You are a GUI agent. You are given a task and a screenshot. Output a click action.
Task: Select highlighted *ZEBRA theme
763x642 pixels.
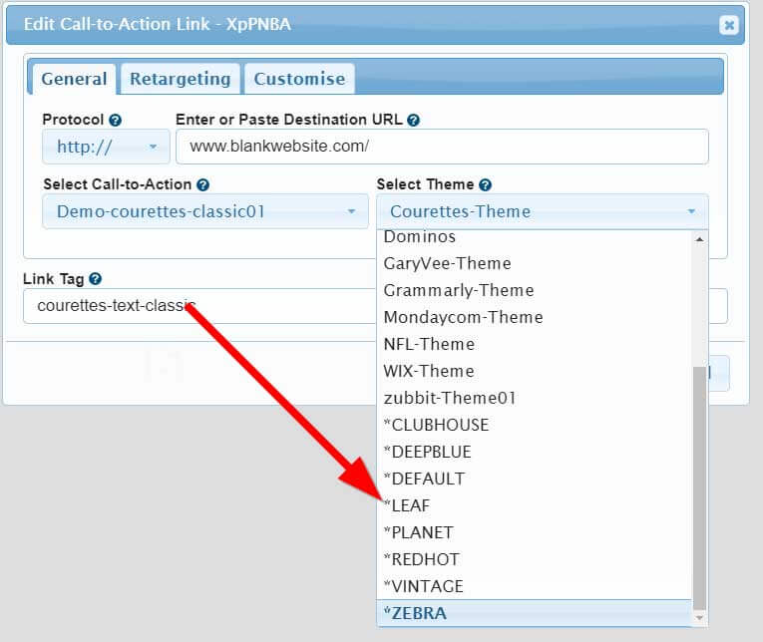[x=534, y=613]
